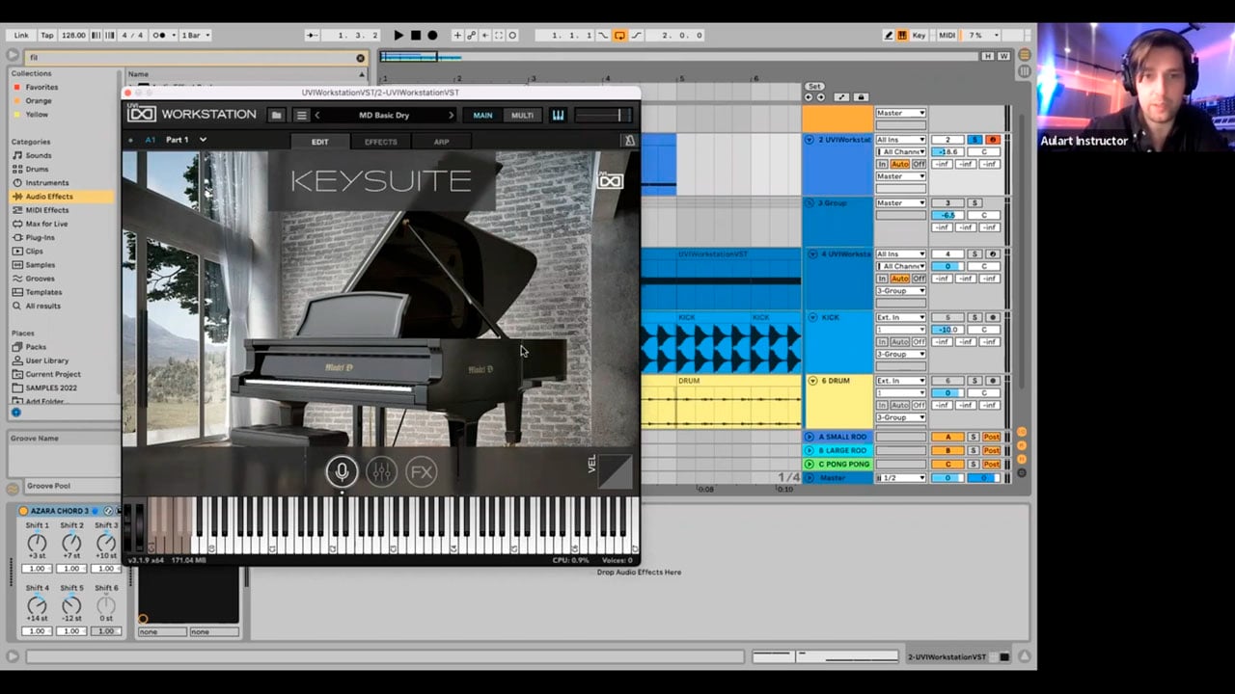Click the lock envelopes icon
1235x694 pixels.
pyautogui.click(x=861, y=97)
